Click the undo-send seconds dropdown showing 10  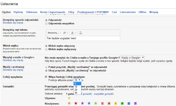[77, 80]
